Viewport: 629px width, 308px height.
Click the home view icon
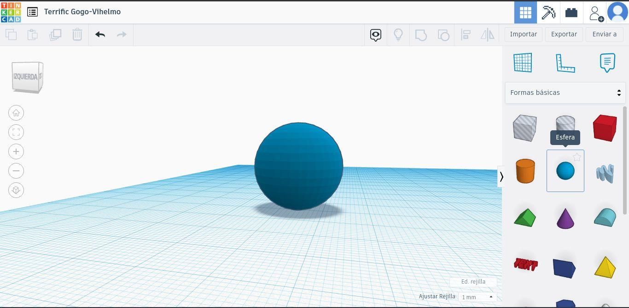[16, 113]
